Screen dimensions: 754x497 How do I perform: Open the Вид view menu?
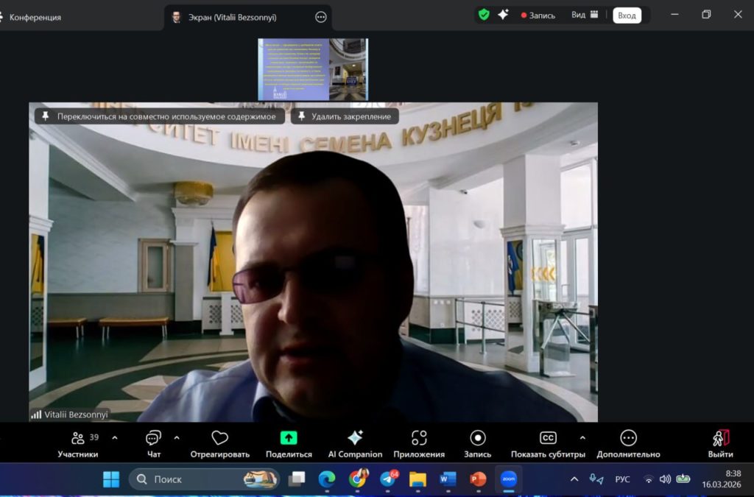tap(585, 15)
